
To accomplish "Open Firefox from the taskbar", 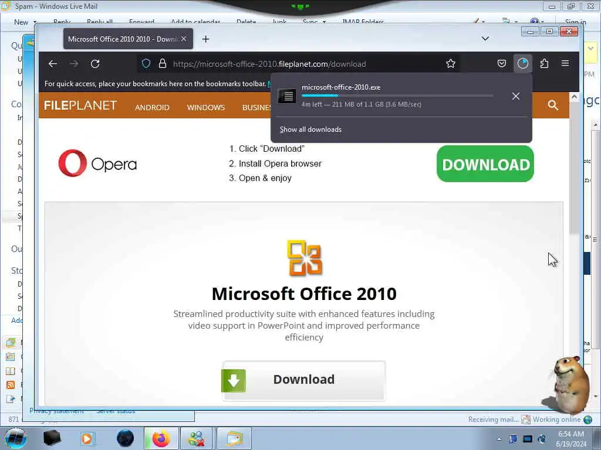I will click(x=161, y=438).
